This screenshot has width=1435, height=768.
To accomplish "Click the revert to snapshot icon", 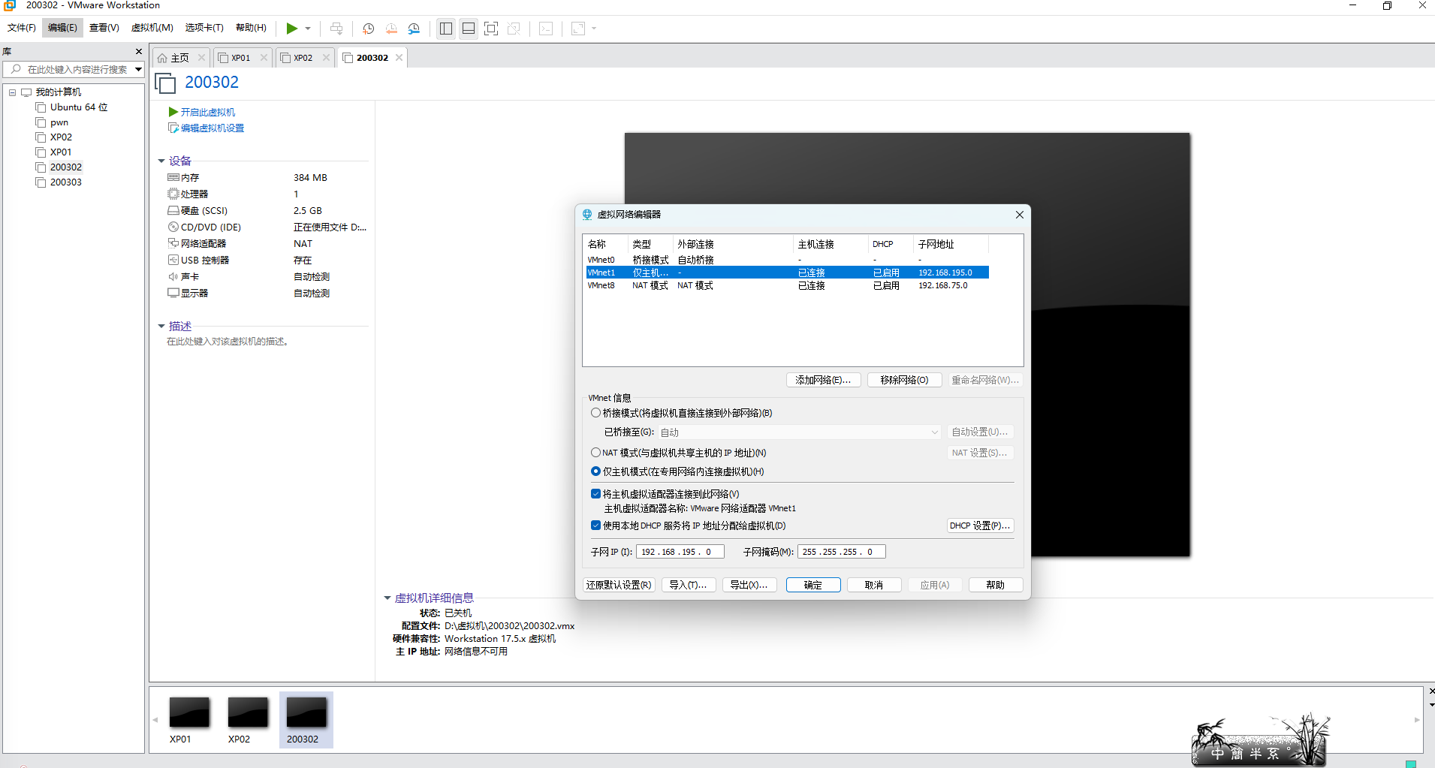I will [391, 29].
